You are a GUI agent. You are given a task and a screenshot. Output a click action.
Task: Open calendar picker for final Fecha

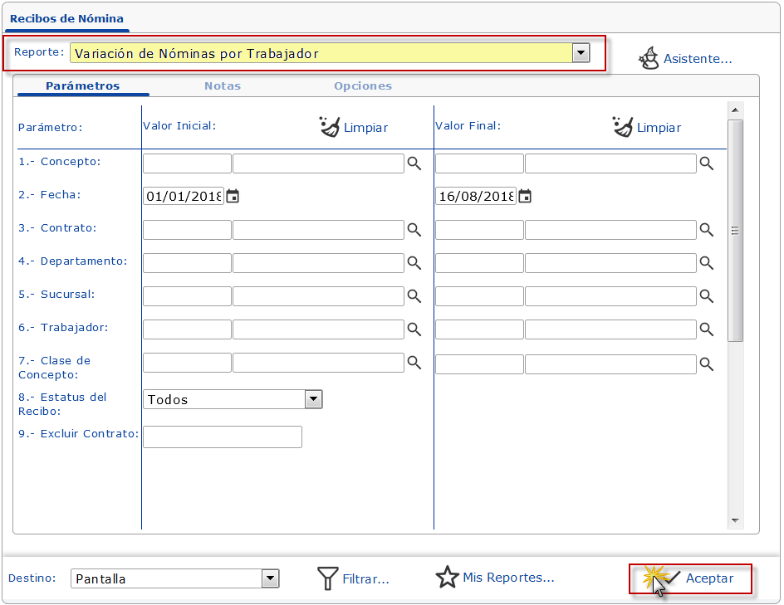[525, 197]
